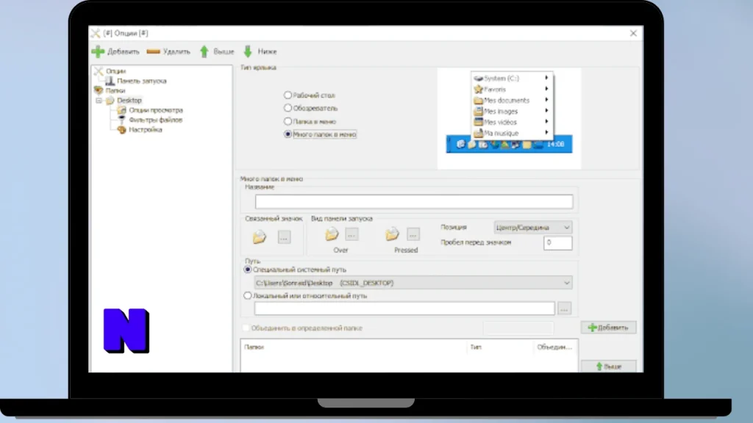Click the Объедин... column header

point(555,347)
